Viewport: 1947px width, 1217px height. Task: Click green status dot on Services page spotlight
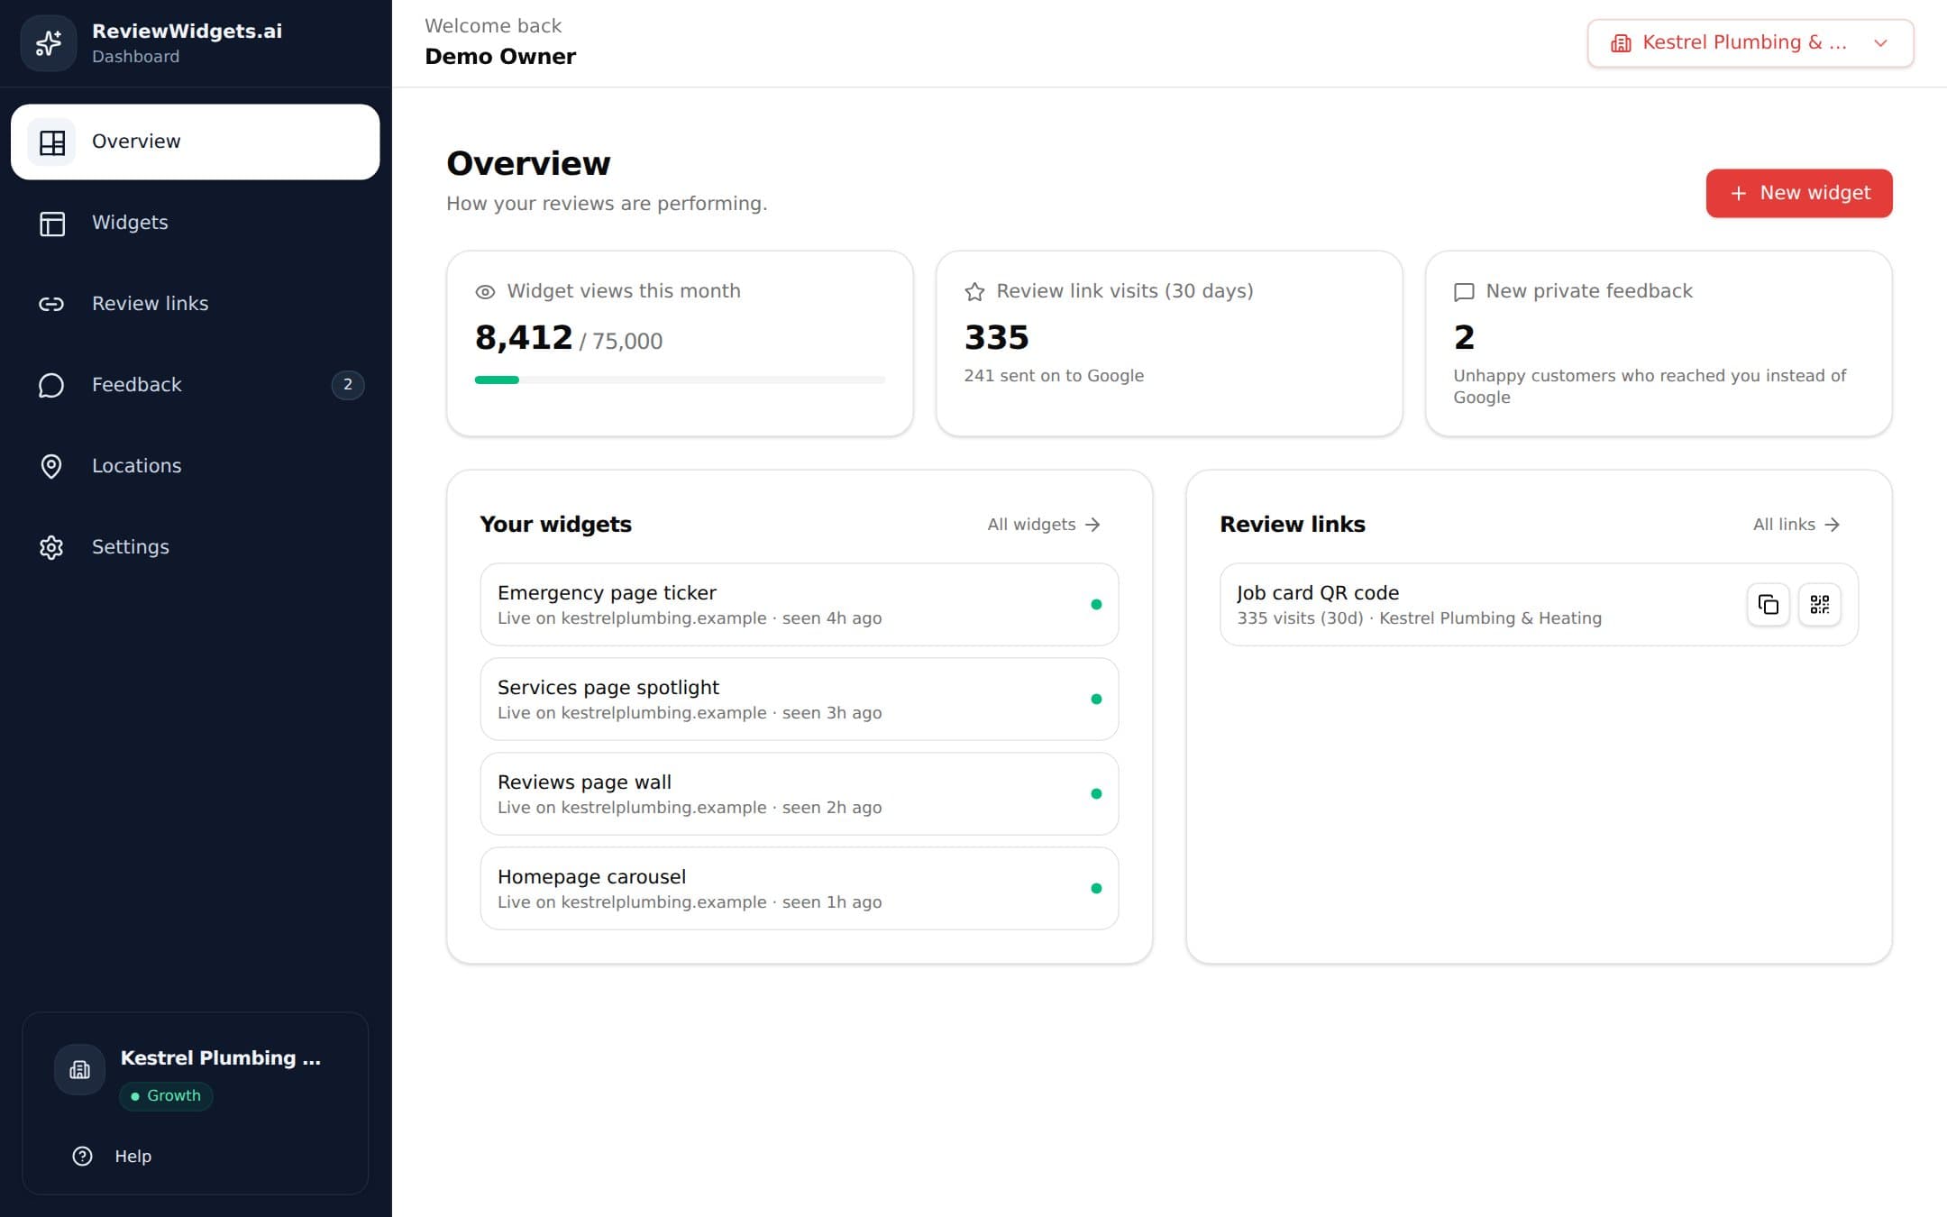pyautogui.click(x=1096, y=700)
